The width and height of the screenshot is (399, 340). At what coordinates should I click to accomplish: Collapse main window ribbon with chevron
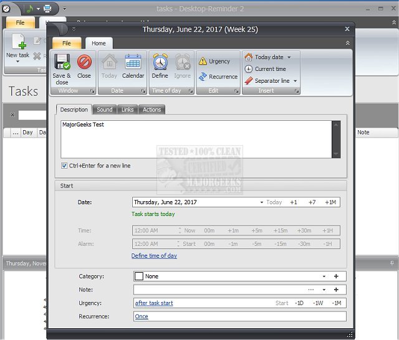[394, 22]
